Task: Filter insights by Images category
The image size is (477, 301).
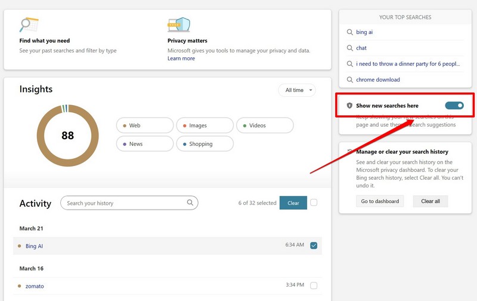Action: pyautogui.click(x=205, y=125)
